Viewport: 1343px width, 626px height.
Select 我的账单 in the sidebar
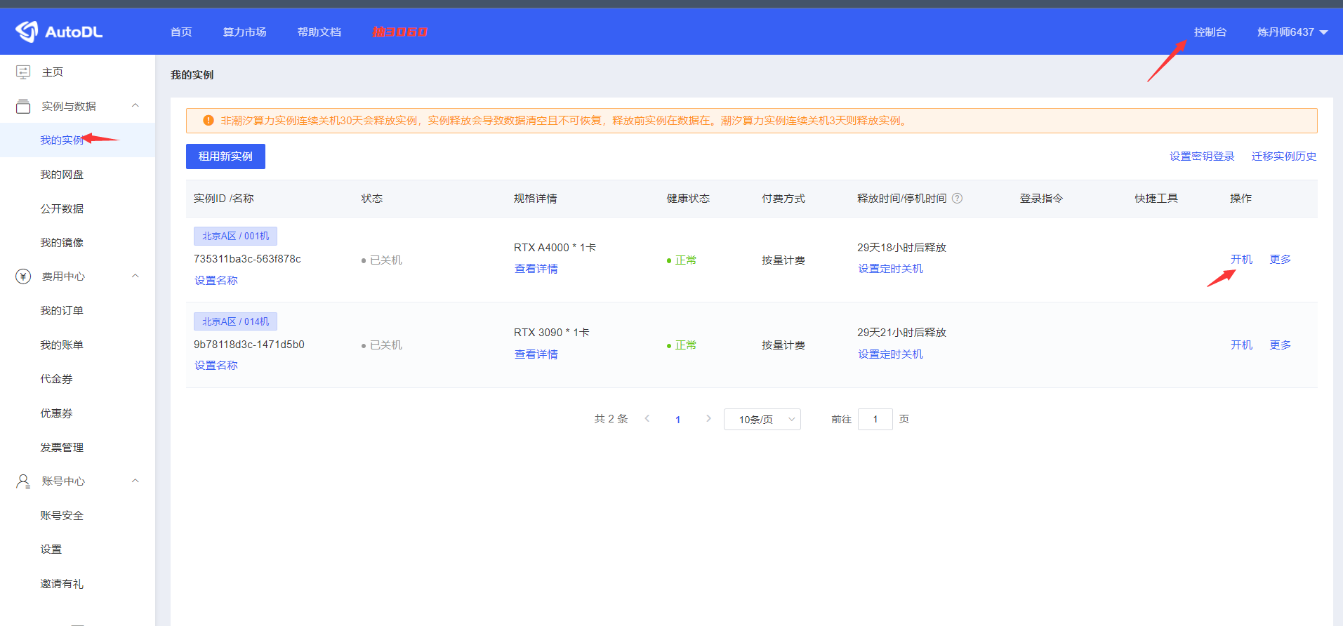coord(62,345)
